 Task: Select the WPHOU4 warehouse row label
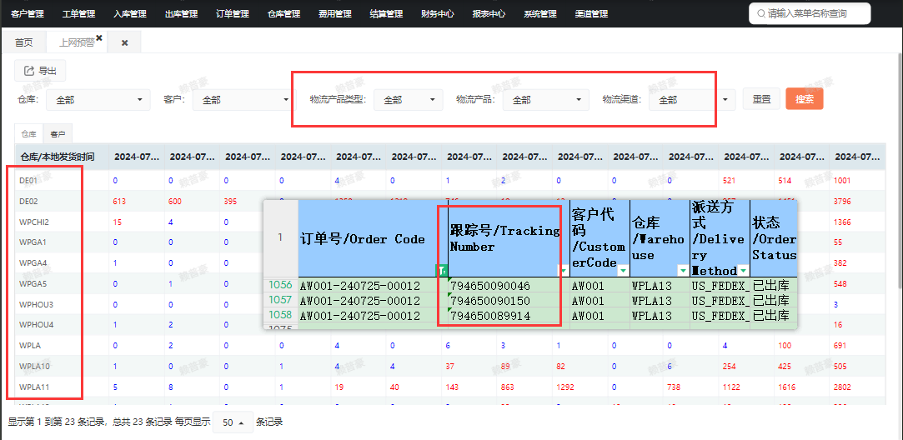36,325
